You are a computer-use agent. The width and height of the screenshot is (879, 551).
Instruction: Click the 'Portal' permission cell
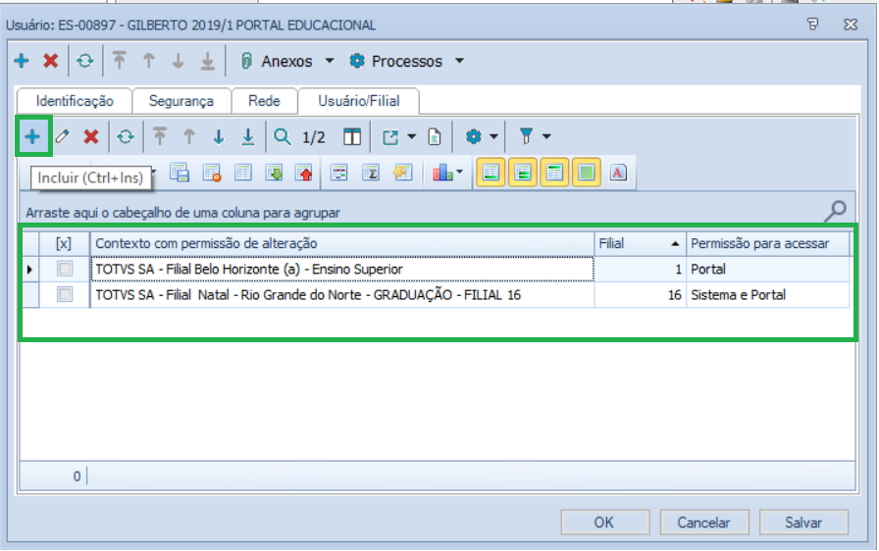[767, 270]
